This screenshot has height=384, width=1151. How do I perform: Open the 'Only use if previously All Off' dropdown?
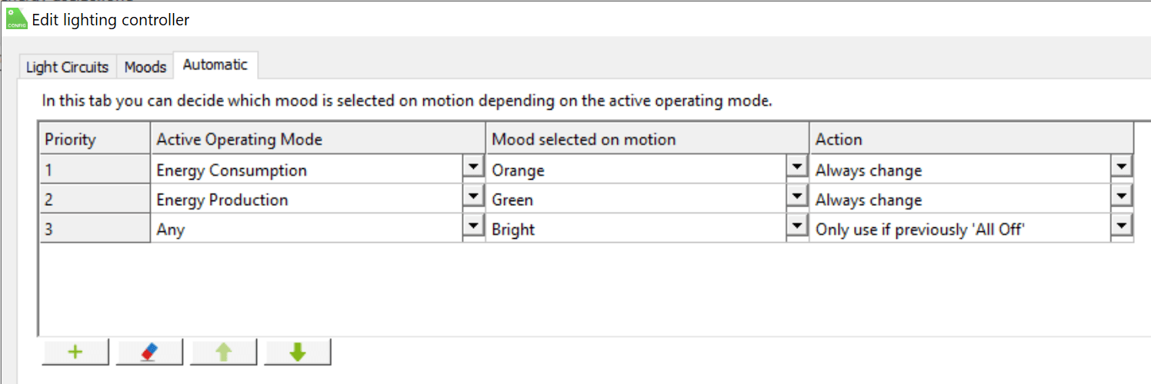click(1122, 227)
